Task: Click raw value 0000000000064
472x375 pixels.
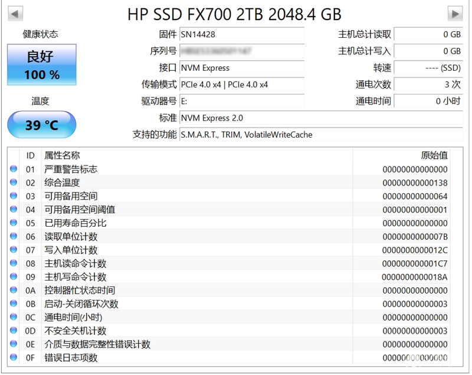Action: click(x=415, y=197)
